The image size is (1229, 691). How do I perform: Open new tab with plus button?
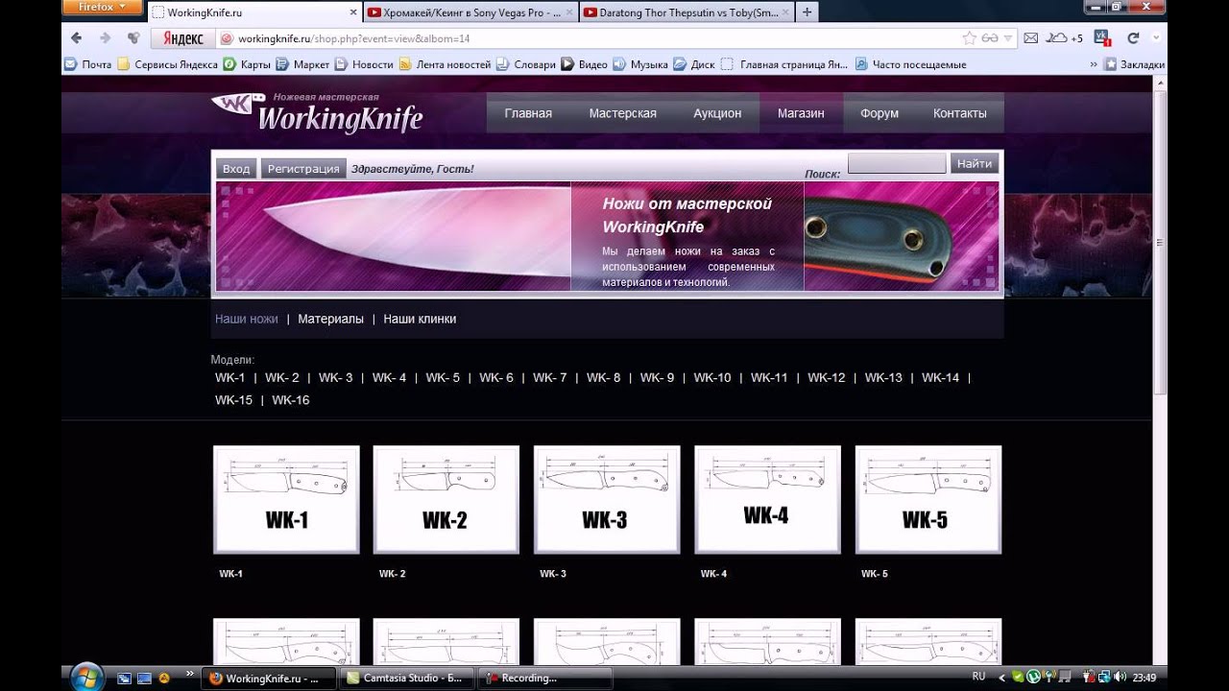click(807, 12)
